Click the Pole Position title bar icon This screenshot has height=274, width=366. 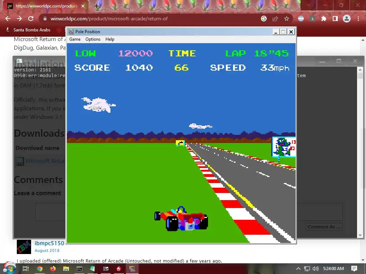click(x=71, y=32)
